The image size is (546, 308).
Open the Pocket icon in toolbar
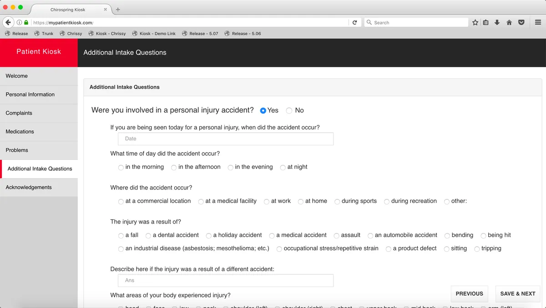pos(521,22)
